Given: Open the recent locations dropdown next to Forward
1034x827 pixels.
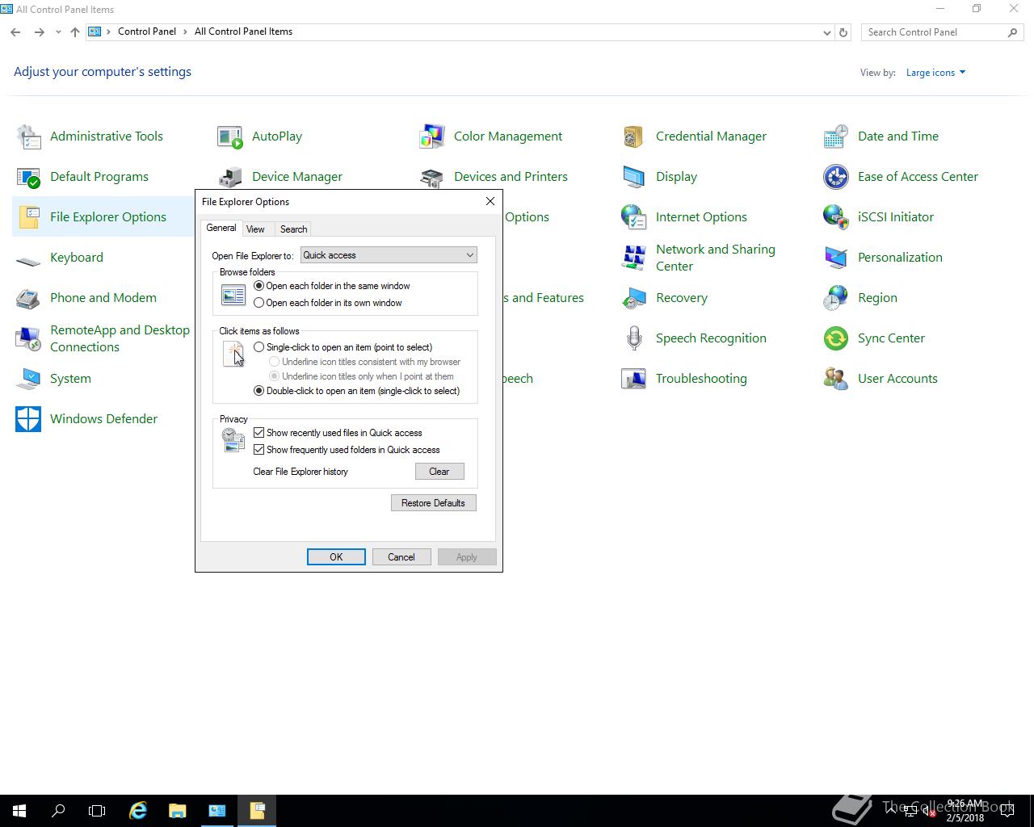Looking at the screenshot, I should click(58, 32).
